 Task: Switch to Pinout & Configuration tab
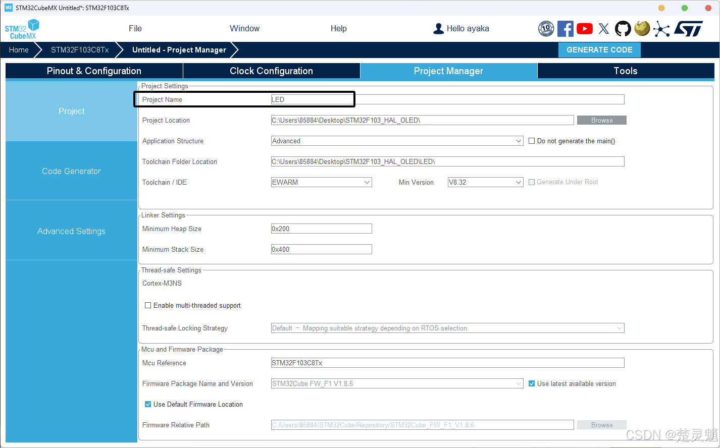click(94, 71)
